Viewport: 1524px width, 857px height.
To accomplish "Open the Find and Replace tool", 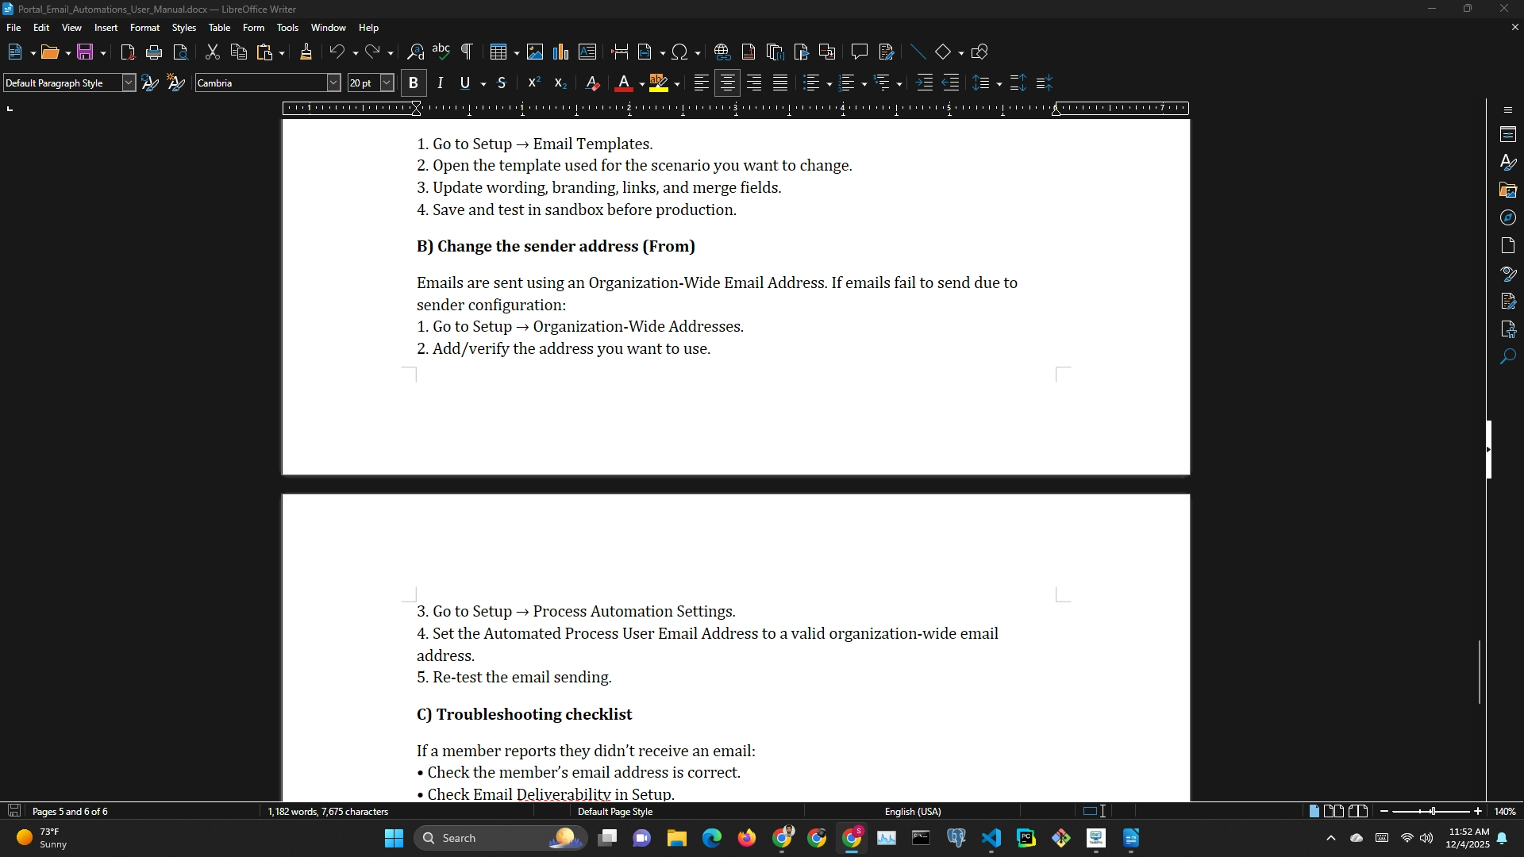I will (415, 52).
